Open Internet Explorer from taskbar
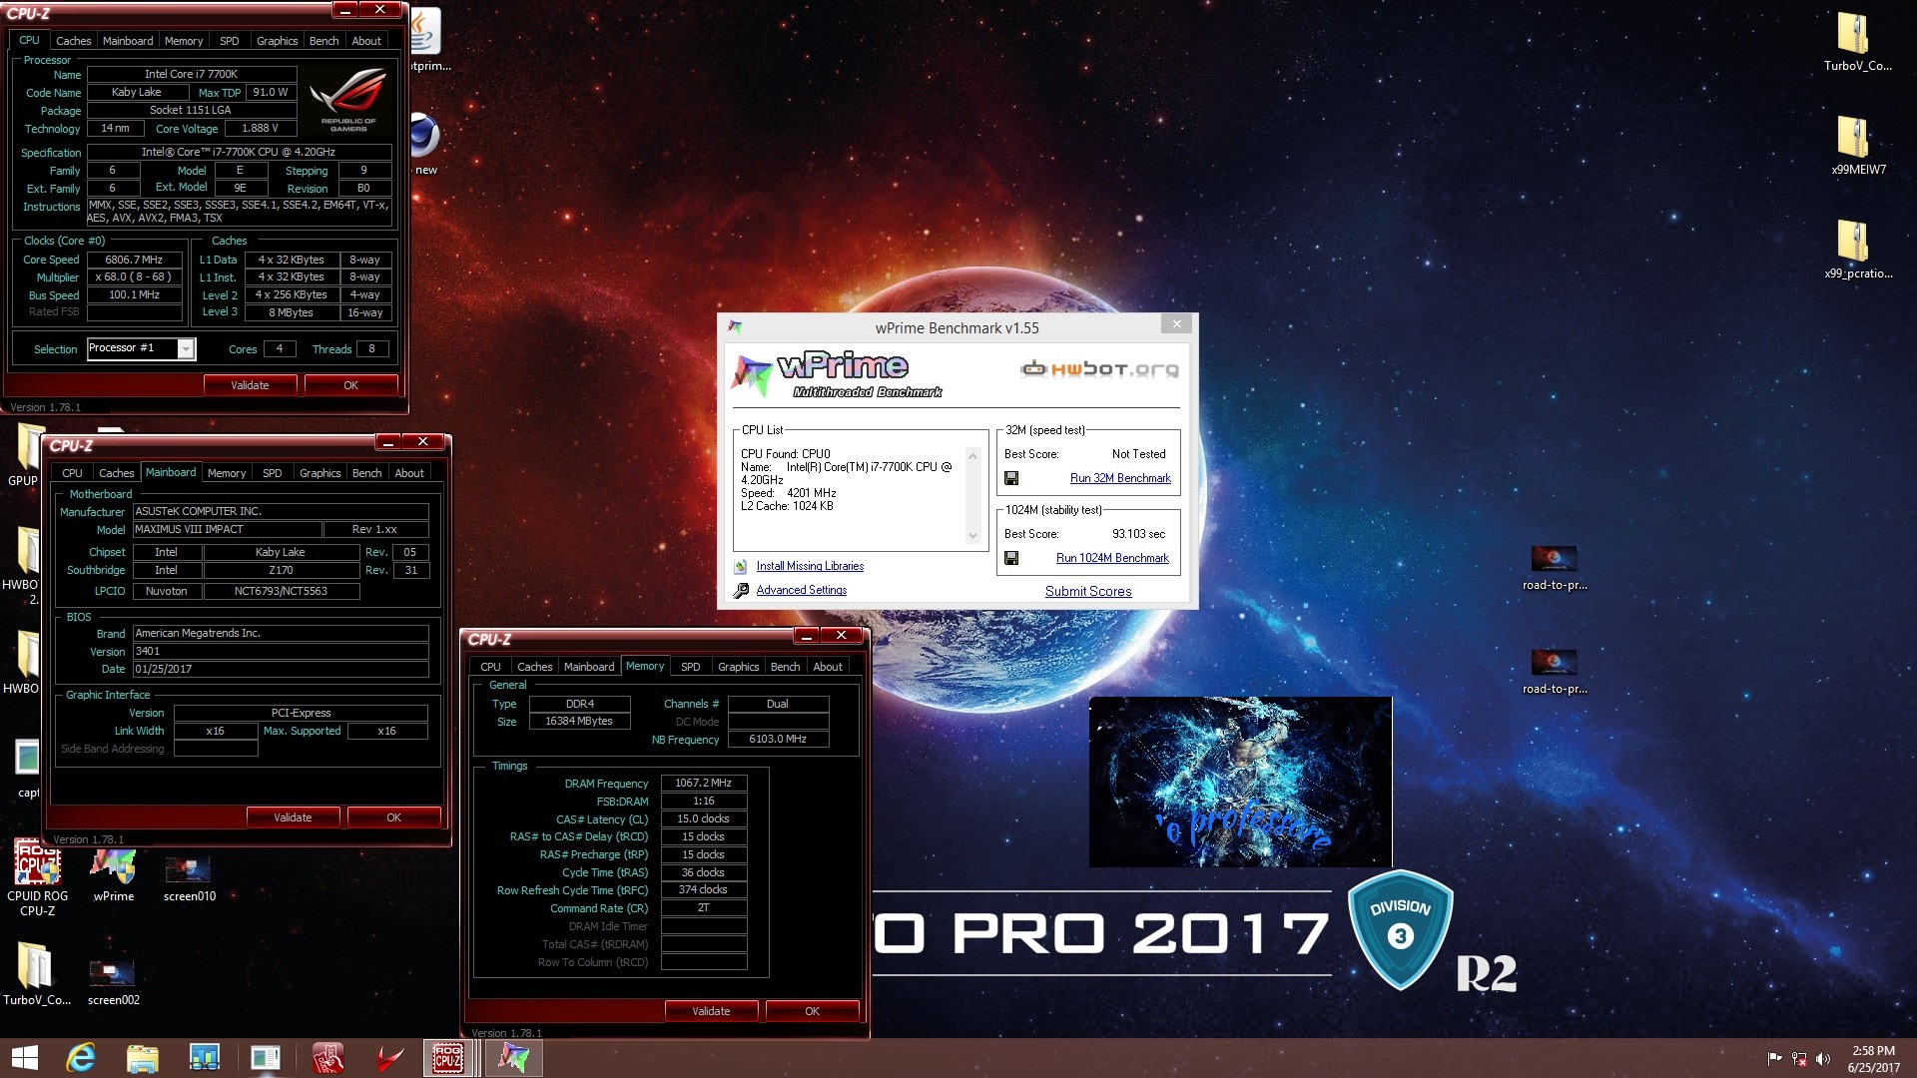This screenshot has width=1917, height=1078. (x=80, y=1058)
